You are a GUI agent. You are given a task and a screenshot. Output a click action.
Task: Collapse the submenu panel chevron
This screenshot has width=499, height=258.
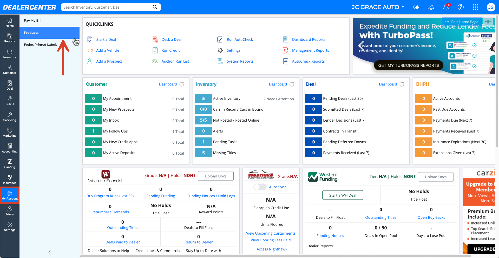click(x=49, y=253)
